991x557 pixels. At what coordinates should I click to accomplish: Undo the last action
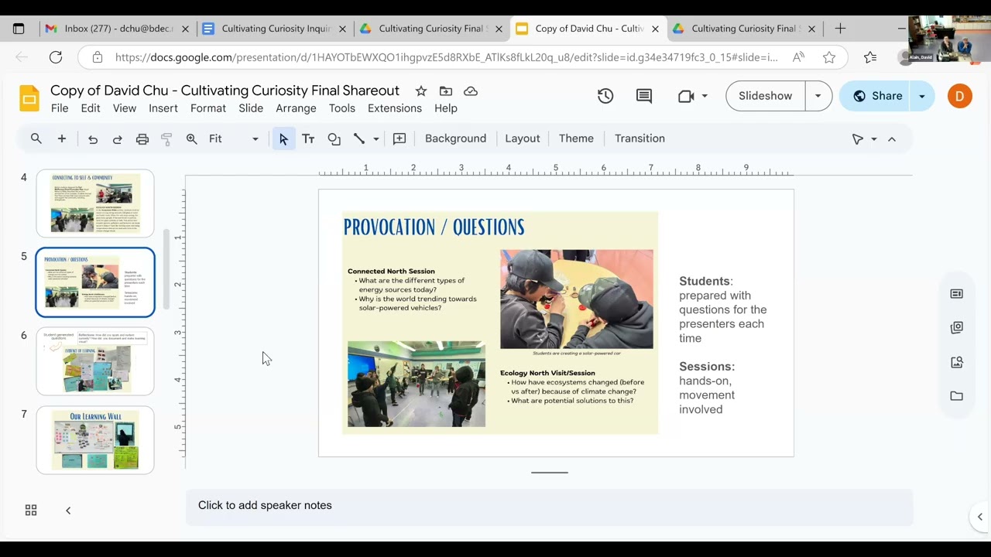[93, 139]
